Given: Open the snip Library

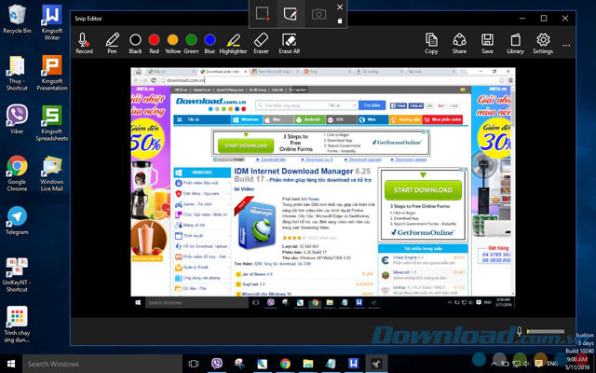Looking at the screenshot, I should pos(515,43).
